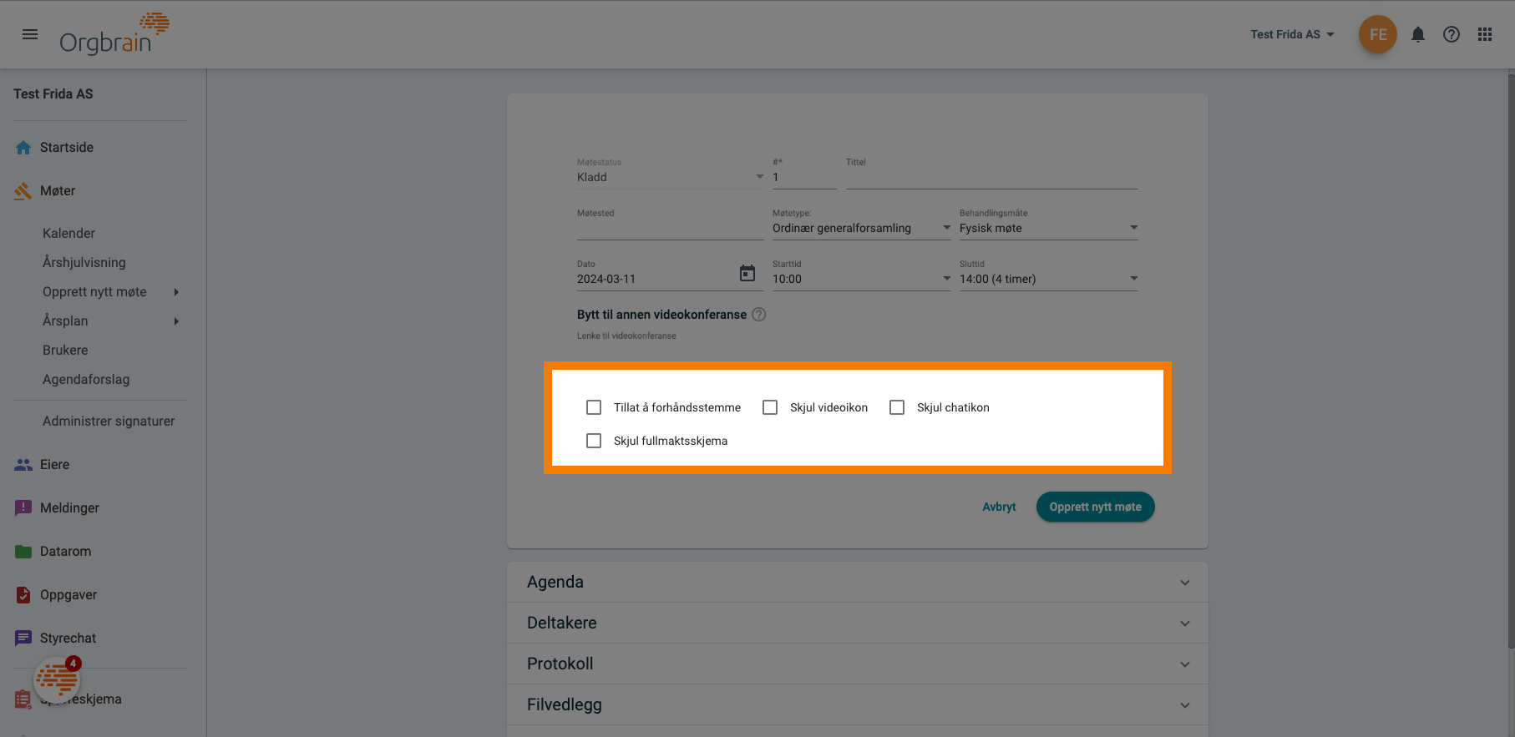
Task: Click the Meldinger message icon
Action: (23, 507)
